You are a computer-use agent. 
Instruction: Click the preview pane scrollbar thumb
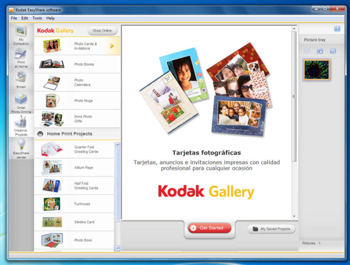pyautogui.click(x=294, y=96)
